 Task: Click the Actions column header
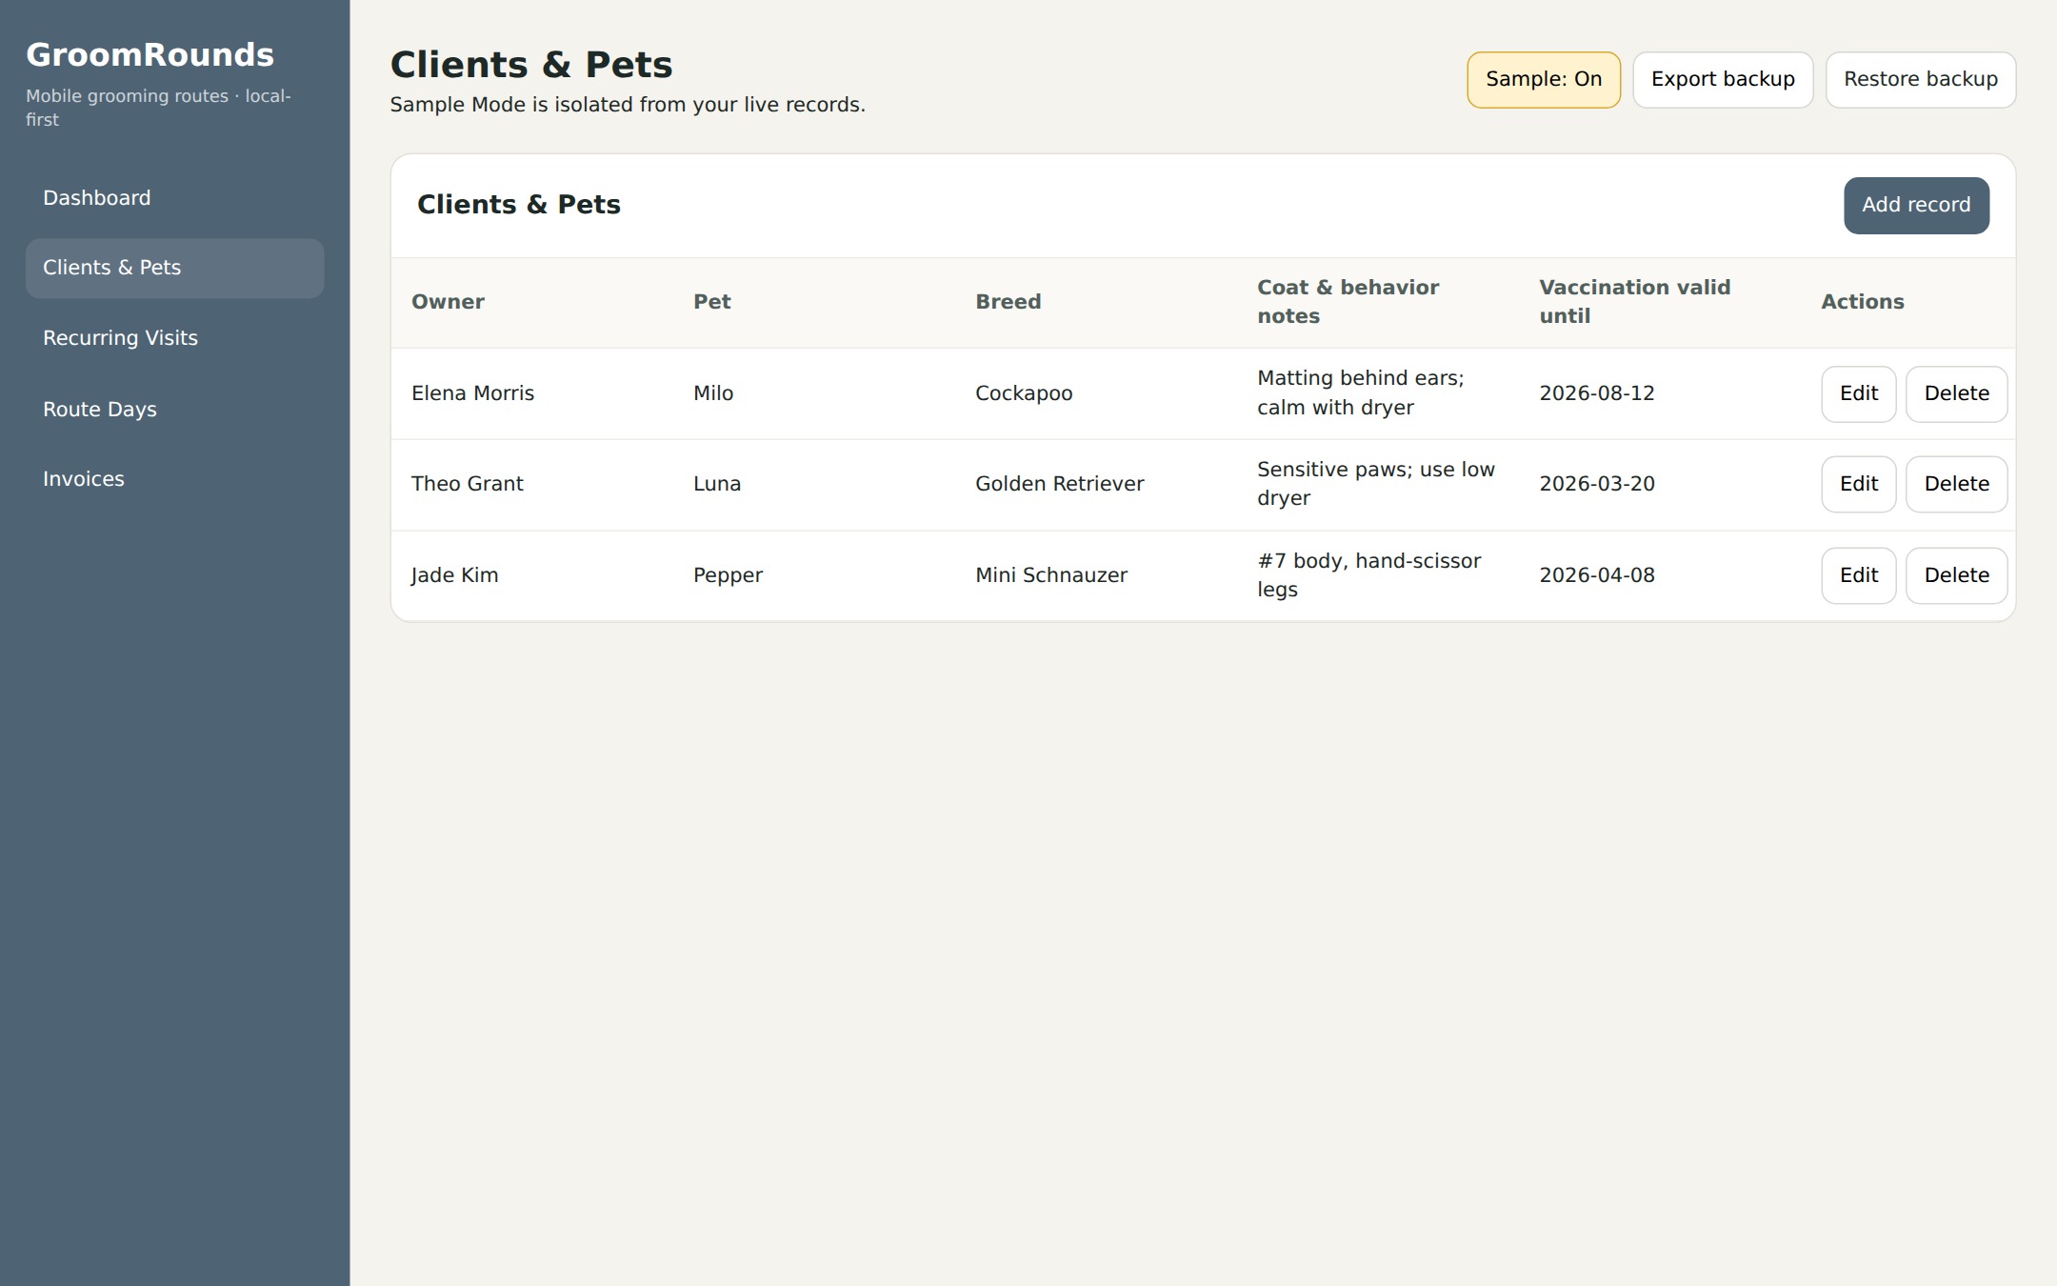pos(1863,302)
